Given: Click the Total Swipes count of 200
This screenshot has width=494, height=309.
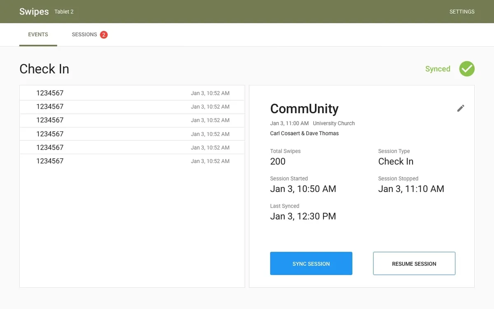Looking at the screenshot, I should 278,162.
